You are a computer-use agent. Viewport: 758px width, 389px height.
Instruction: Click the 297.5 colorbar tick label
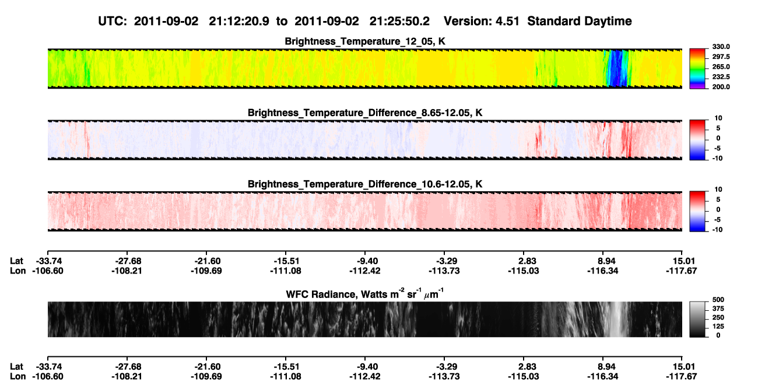[x=721, y=57]
